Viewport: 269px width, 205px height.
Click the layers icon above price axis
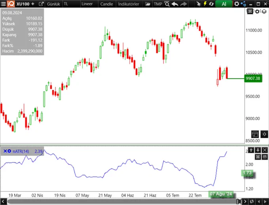click(264, 11)
